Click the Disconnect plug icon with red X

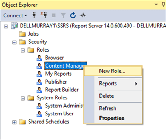coord(44,15)
